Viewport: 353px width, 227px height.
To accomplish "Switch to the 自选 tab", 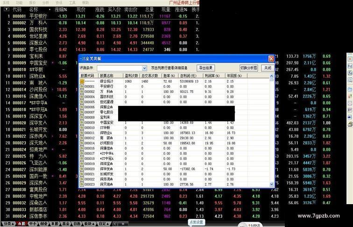I will [77, 224].
